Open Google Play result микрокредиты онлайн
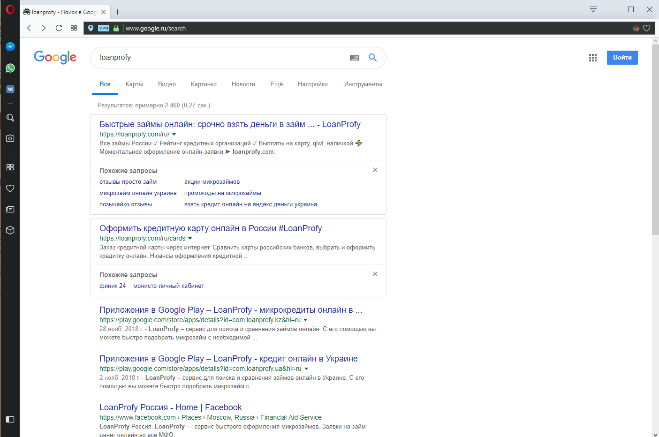The width and height of the screenshot is (659, 437). click(231, 310)
